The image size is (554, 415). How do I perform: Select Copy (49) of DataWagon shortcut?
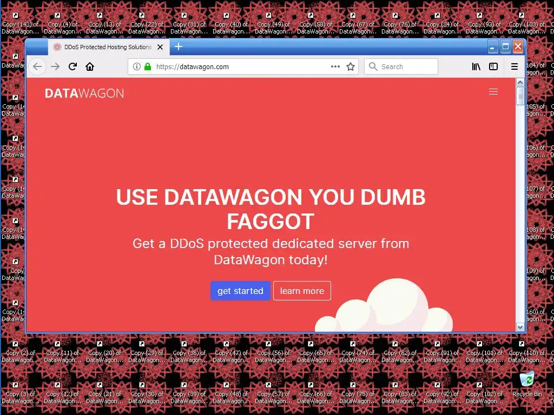[273, 24]
